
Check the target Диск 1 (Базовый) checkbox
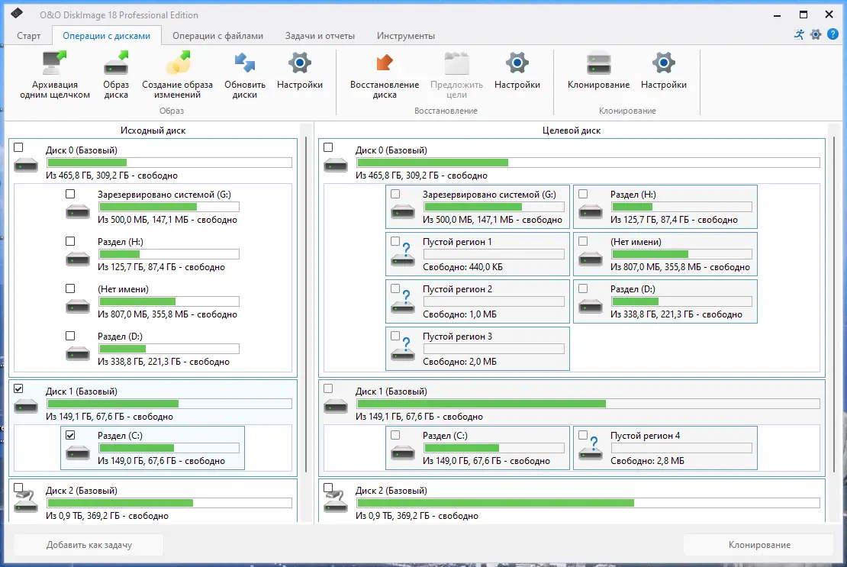point(328,388)
